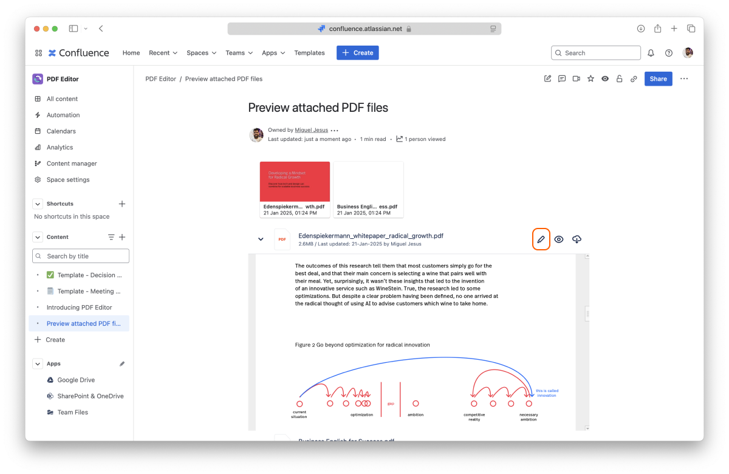
Task: Open Introducing PDF Editor page
Action: [x=80, y=307]
